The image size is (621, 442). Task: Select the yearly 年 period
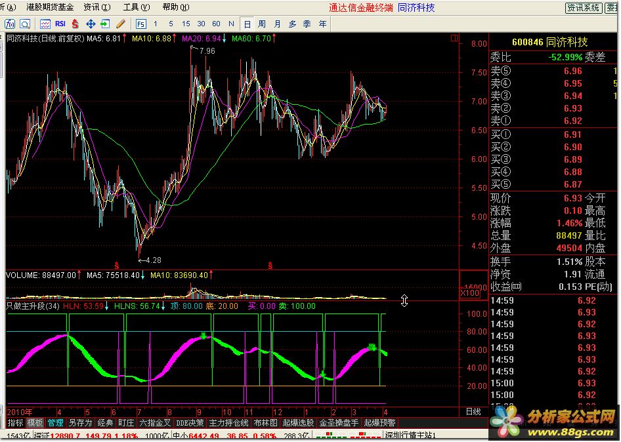point(322,24)
